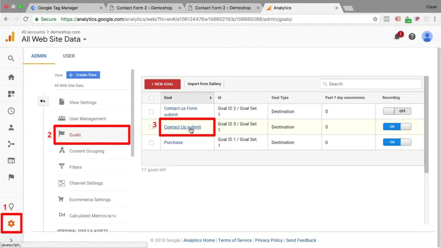Collapse the view panel with the back arrow
Viewport: 441px width, 248px height.
(43, 101)
